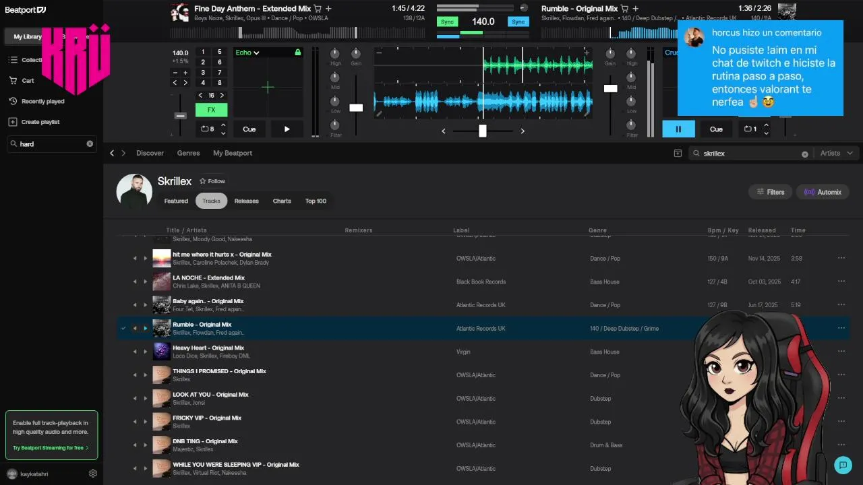Open My Beatport tab
Viewport: 863px width, 485px height.
(x=233, y=153)
